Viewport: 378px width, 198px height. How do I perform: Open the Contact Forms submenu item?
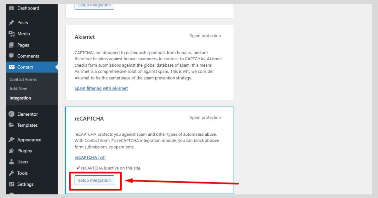coord(23,80)
